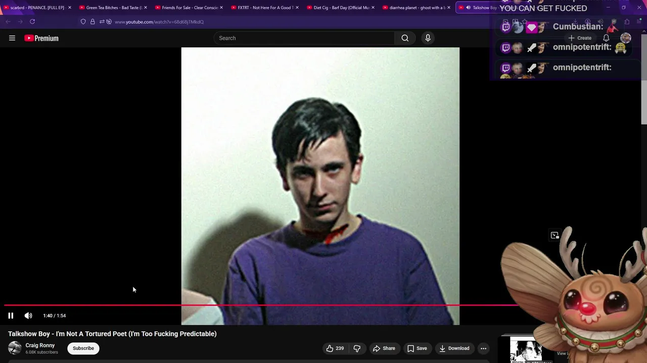Close the Friends For Sale tab
This screenshot has width=647, height=363.
point(221,8)
